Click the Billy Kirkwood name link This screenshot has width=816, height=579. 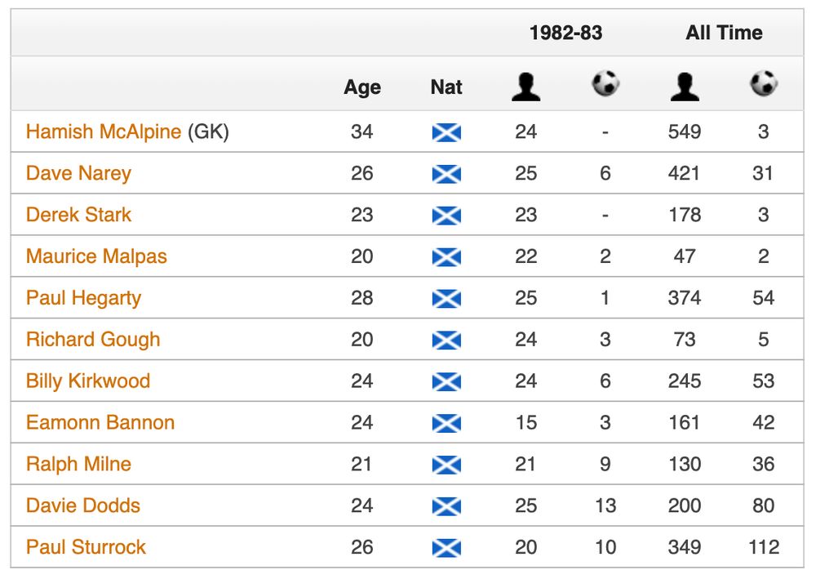88,381
